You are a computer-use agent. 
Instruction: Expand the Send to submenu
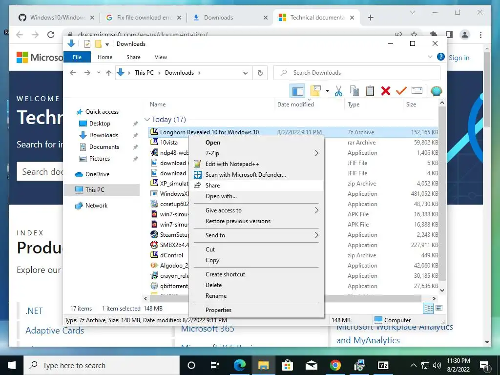[257, 235]
